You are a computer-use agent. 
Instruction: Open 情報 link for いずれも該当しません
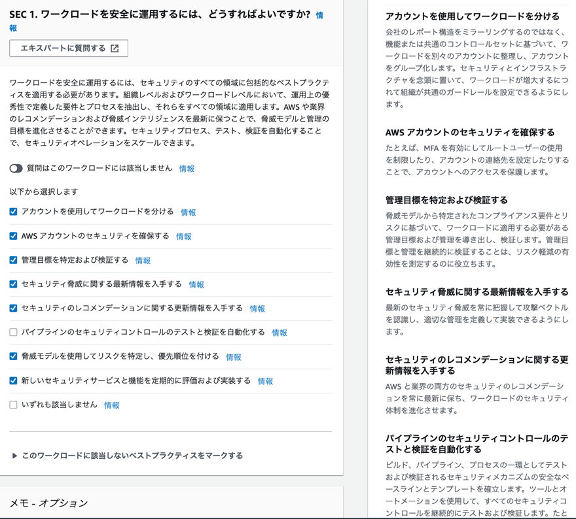(x=112, y=405)
